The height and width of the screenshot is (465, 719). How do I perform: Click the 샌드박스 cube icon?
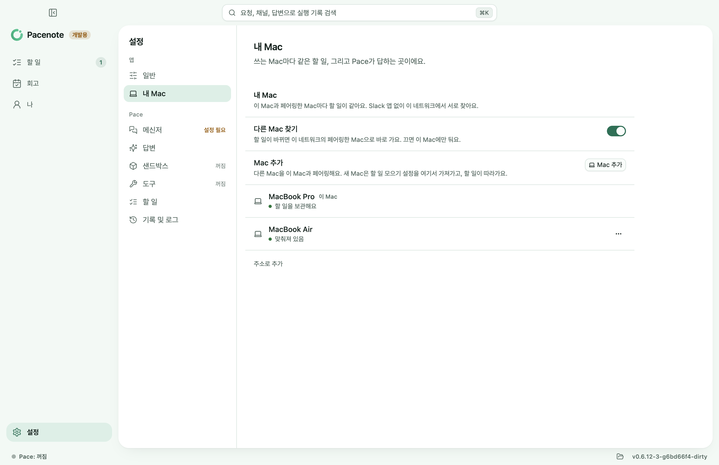point(133,166)
